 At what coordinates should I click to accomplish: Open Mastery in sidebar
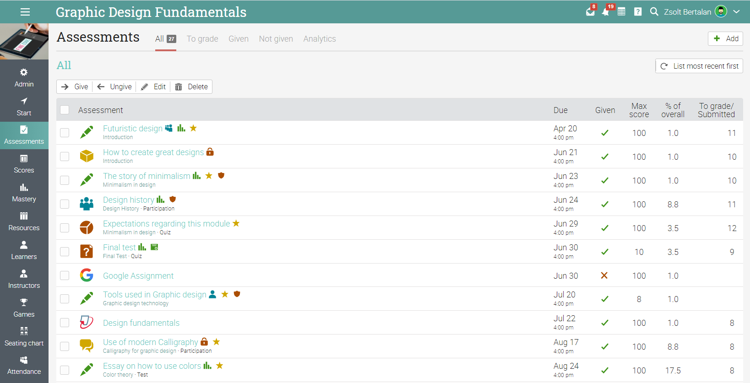[x=24, y=193]
